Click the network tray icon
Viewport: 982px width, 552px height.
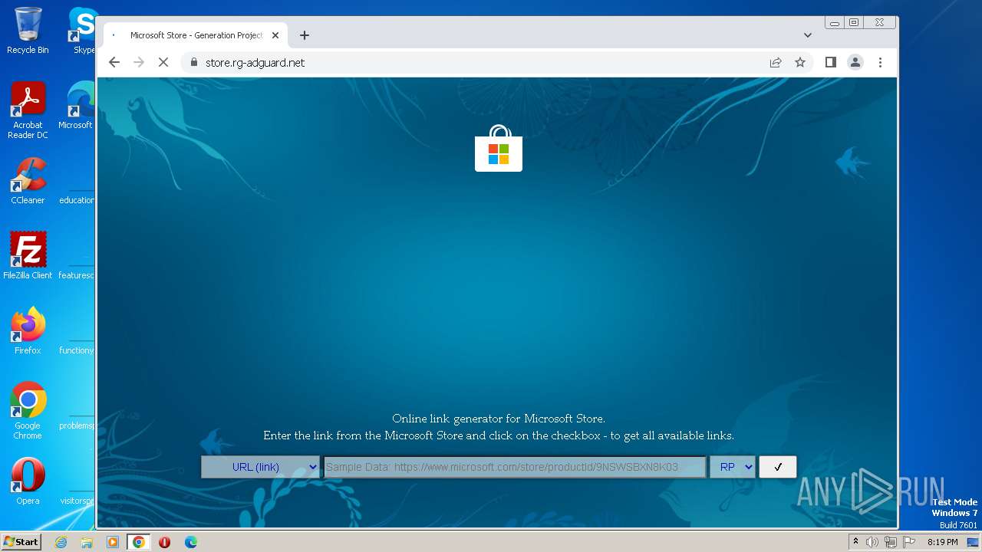[891, 542]
